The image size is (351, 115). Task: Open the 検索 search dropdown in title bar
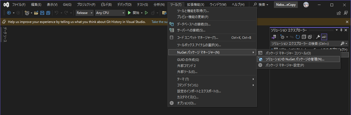click(x=261, y=5)
